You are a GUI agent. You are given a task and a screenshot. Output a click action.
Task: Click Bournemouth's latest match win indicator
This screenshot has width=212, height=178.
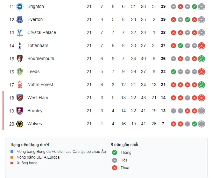click(201, 58)
